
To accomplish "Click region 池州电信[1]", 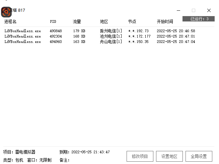I will (x=111, y=36).
